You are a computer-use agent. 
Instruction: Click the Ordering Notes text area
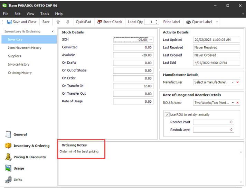click(149, 167)
